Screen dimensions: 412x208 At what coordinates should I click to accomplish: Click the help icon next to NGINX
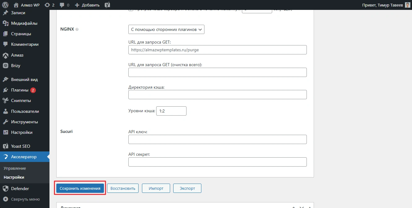tap(77, 29)
